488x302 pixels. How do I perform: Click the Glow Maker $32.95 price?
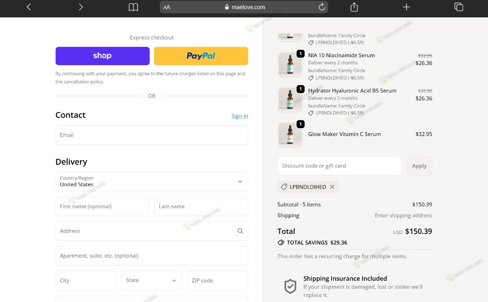[x=424, y=134]
